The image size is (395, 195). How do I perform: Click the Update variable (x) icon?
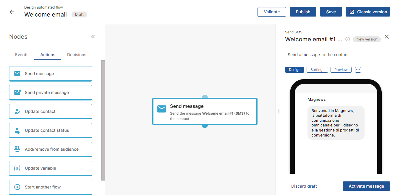click(x=17, y=168)
